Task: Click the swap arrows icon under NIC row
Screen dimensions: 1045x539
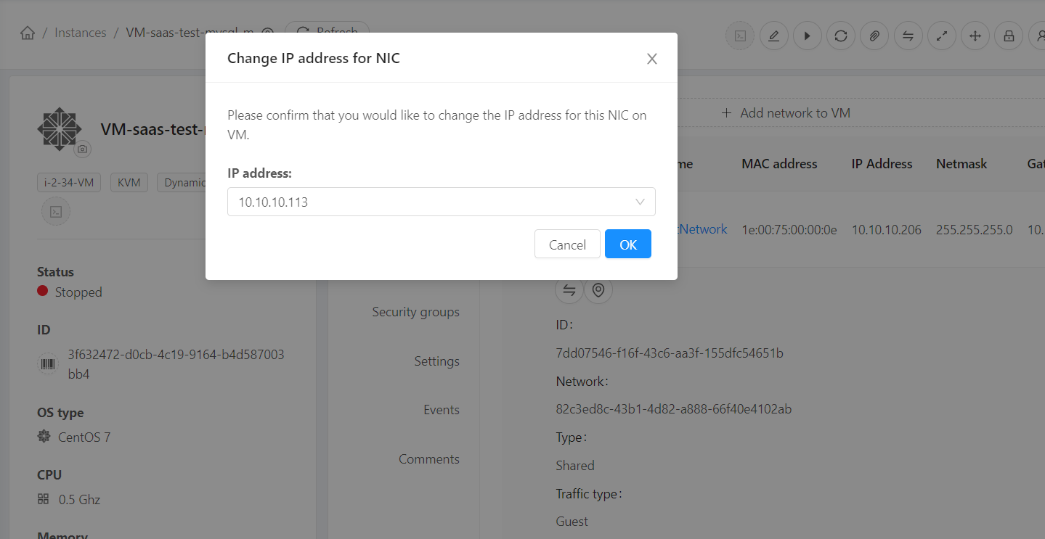Action: [x=569, y=290]
